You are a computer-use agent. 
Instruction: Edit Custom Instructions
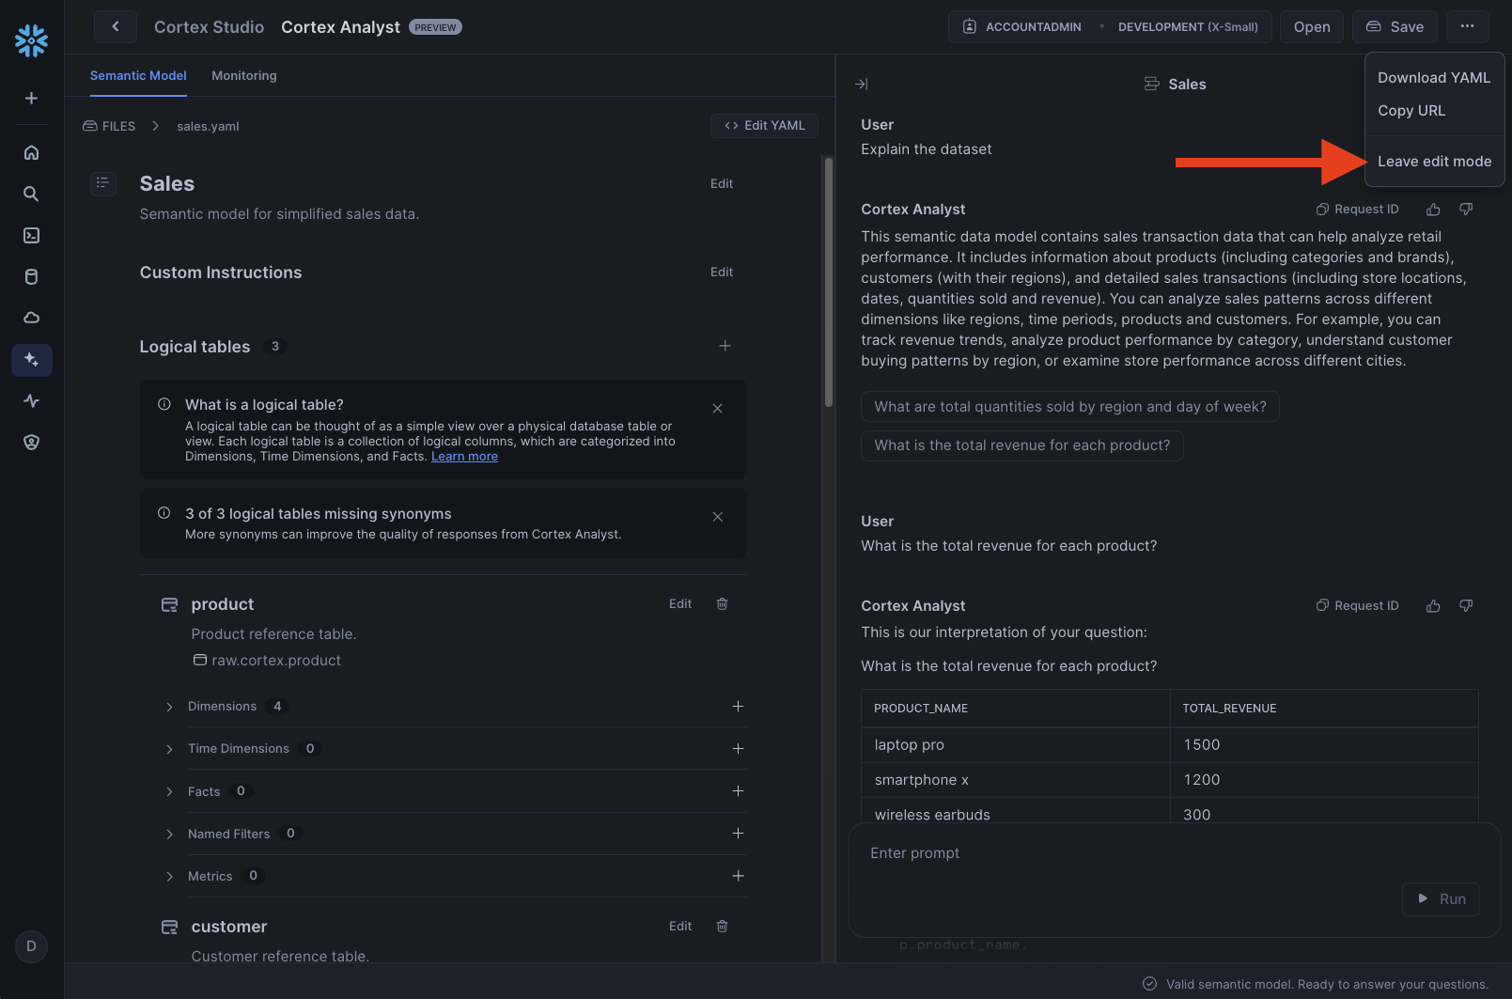pos(722,272)
